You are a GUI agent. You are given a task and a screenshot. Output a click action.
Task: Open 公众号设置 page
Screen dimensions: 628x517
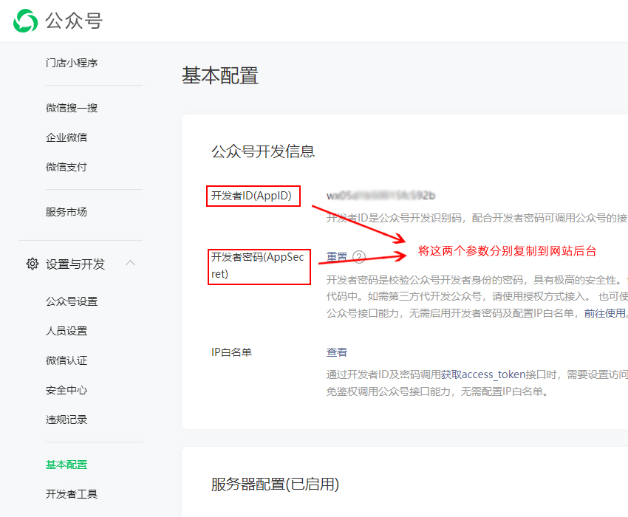pos(71,301)
